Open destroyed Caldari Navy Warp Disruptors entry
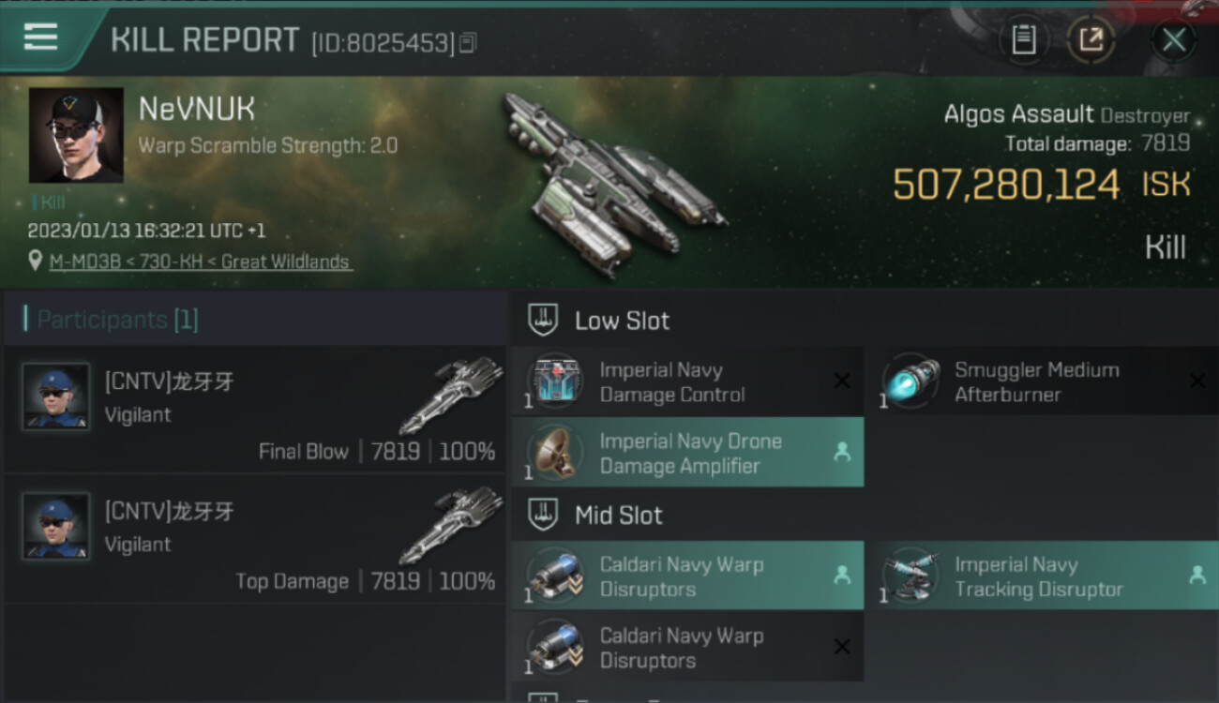 click(687, 648)
